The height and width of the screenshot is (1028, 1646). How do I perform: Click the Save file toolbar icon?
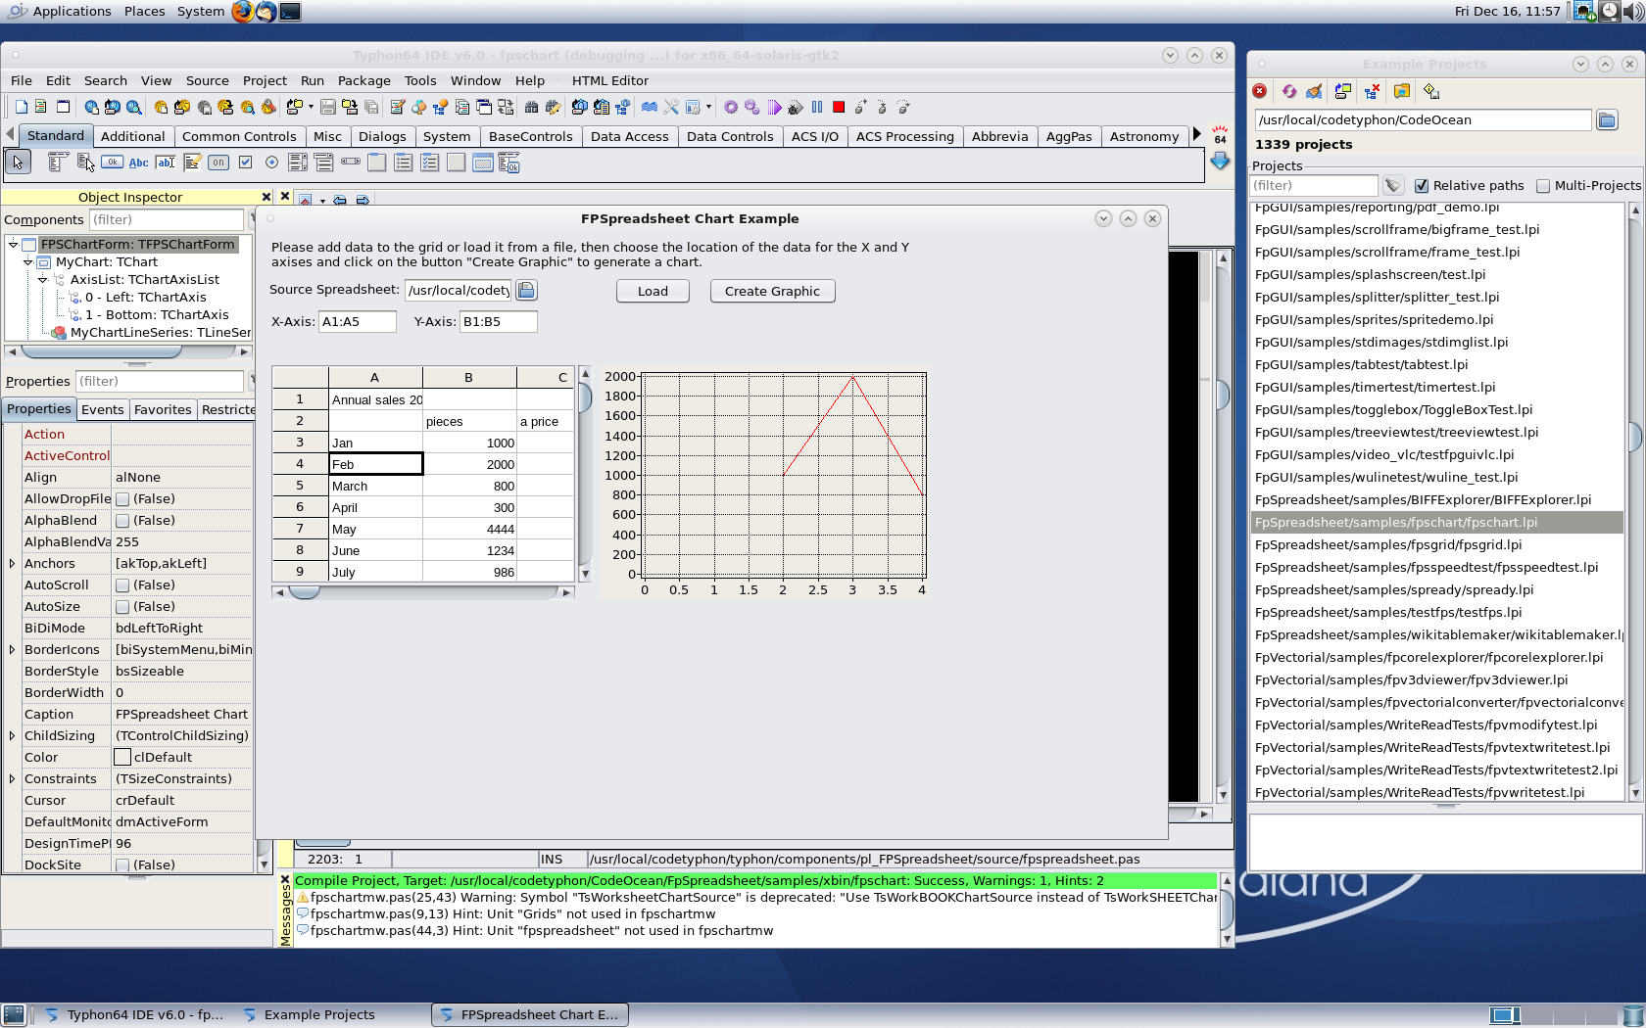tap(328, 107)
